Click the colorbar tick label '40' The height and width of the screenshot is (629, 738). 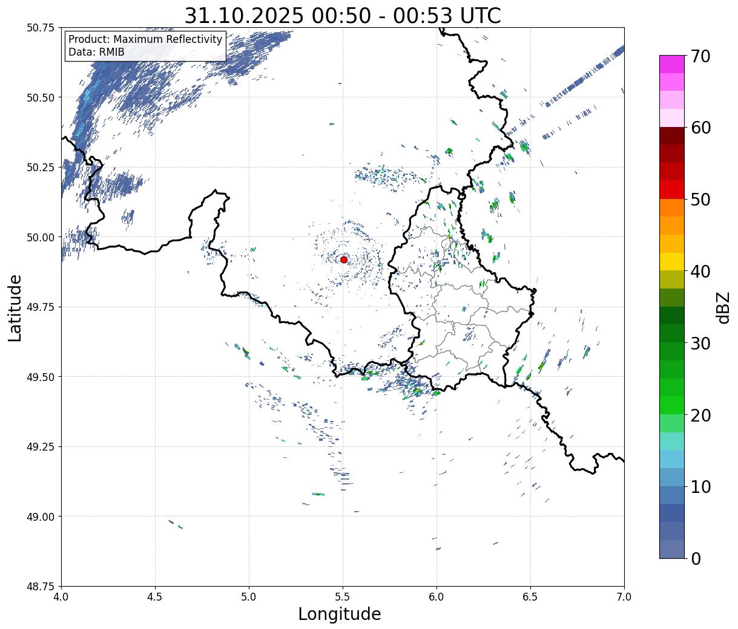700,272
